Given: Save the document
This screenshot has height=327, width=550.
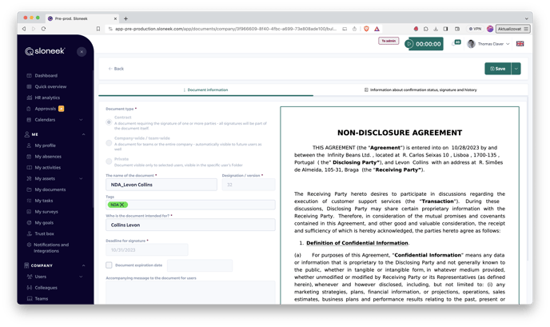Looking at the screenshot, I should point(498,69).
